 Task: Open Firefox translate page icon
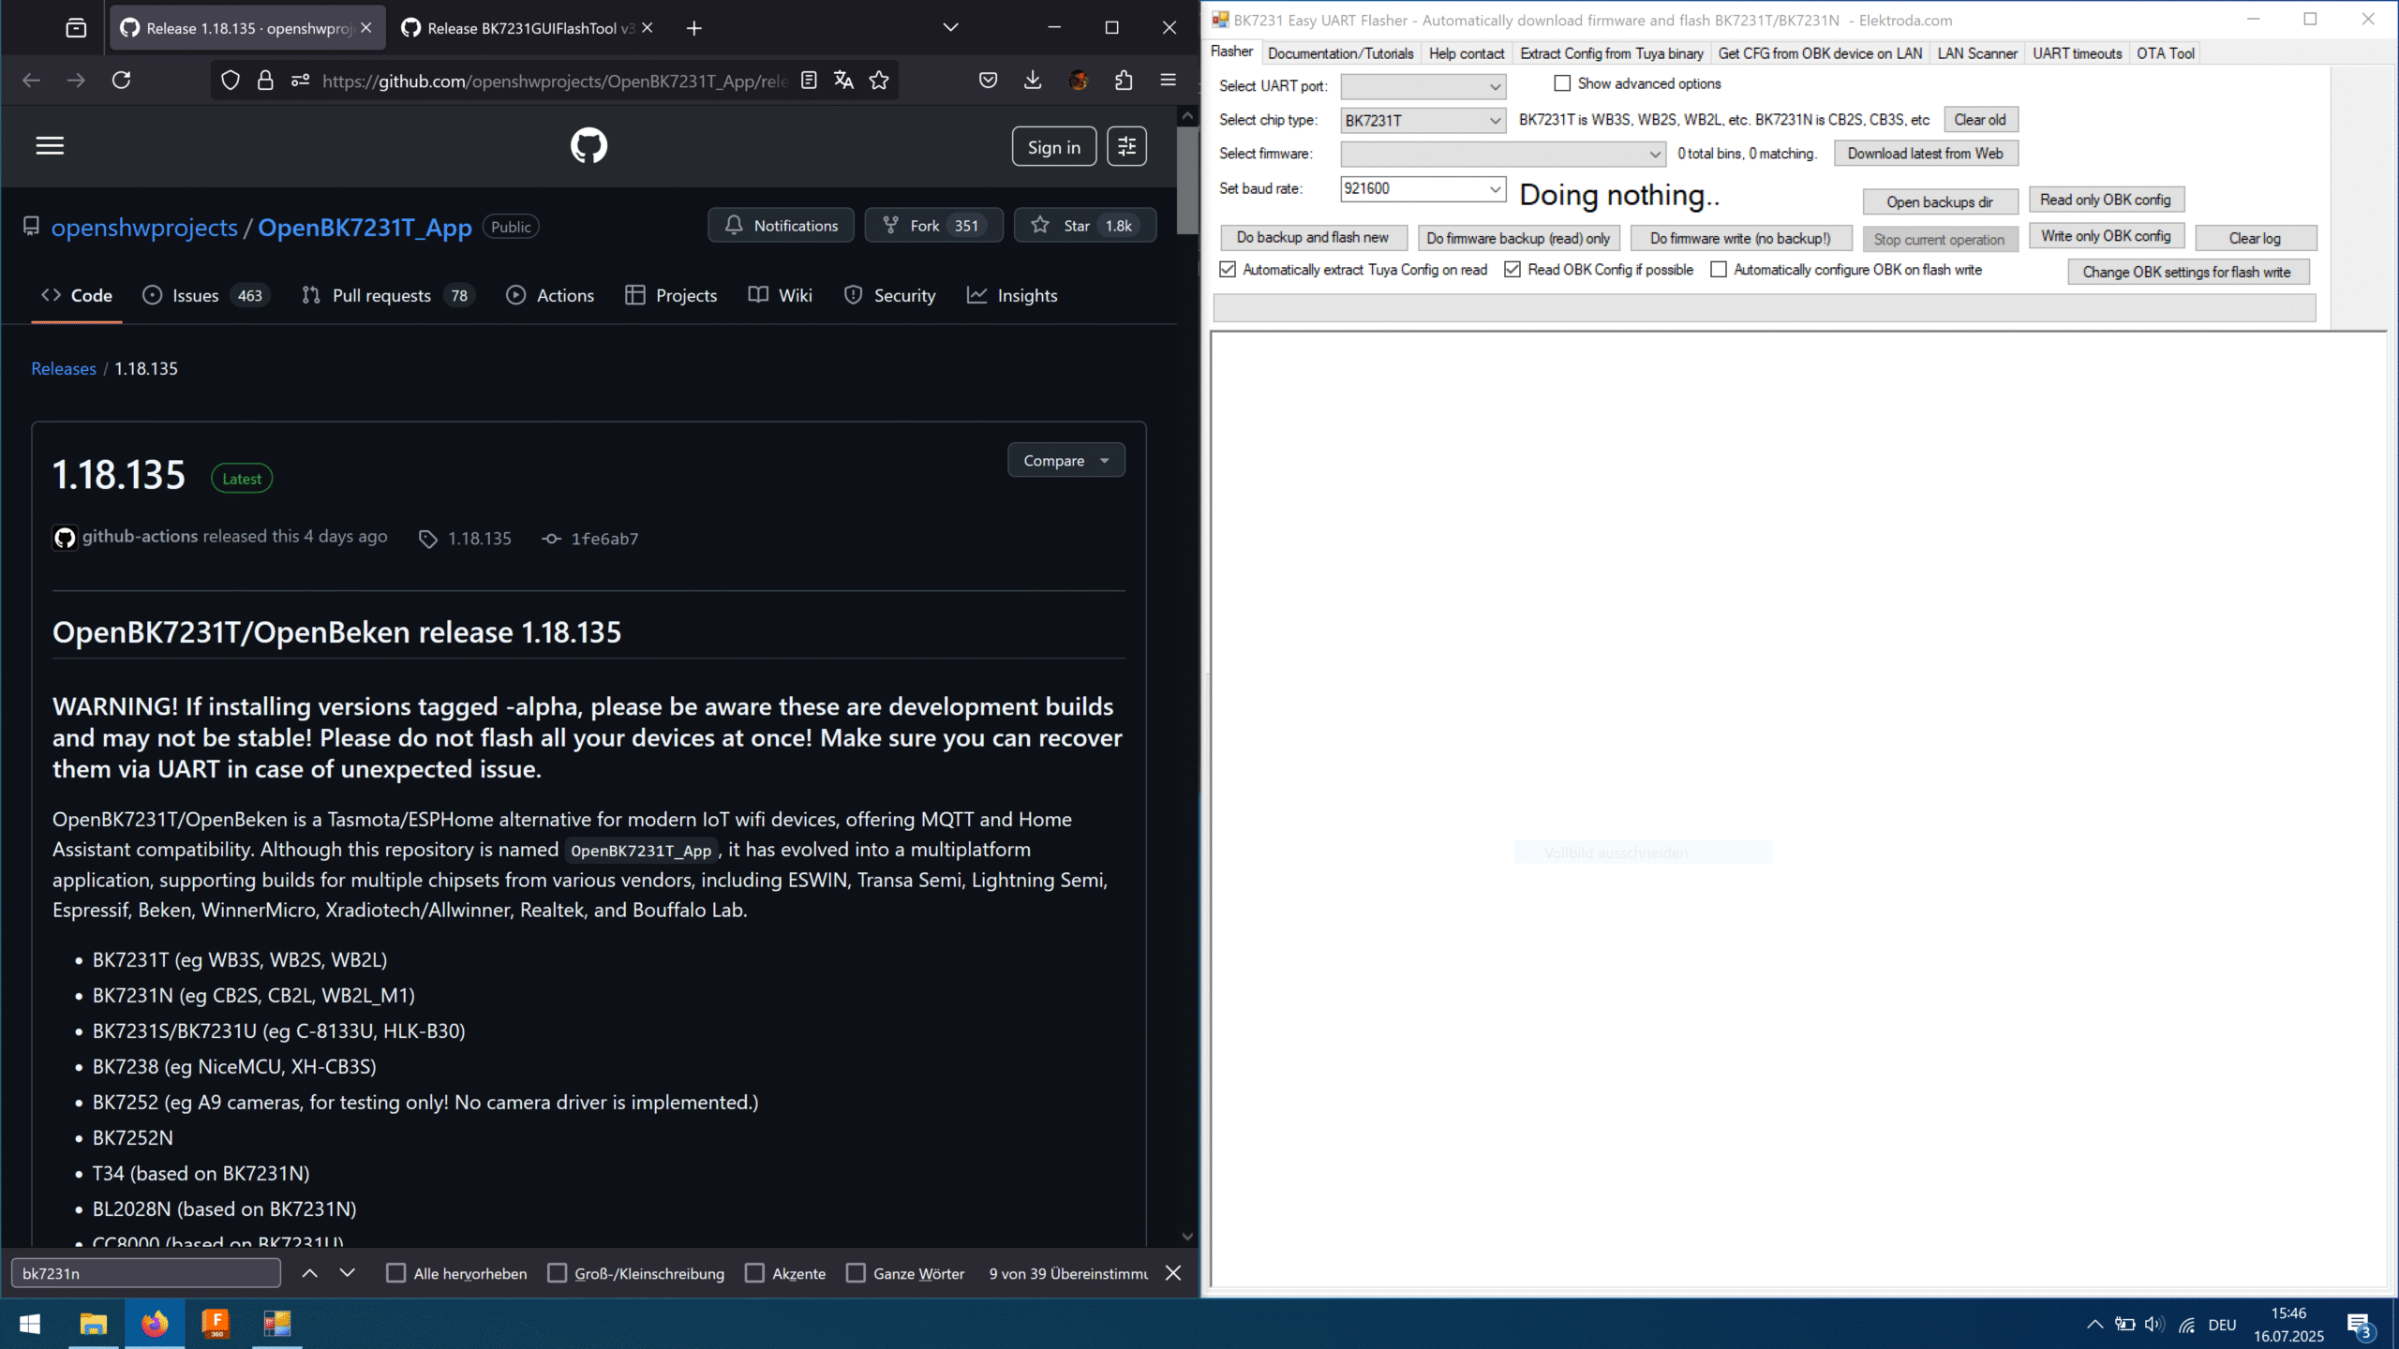tap(843, 81)
